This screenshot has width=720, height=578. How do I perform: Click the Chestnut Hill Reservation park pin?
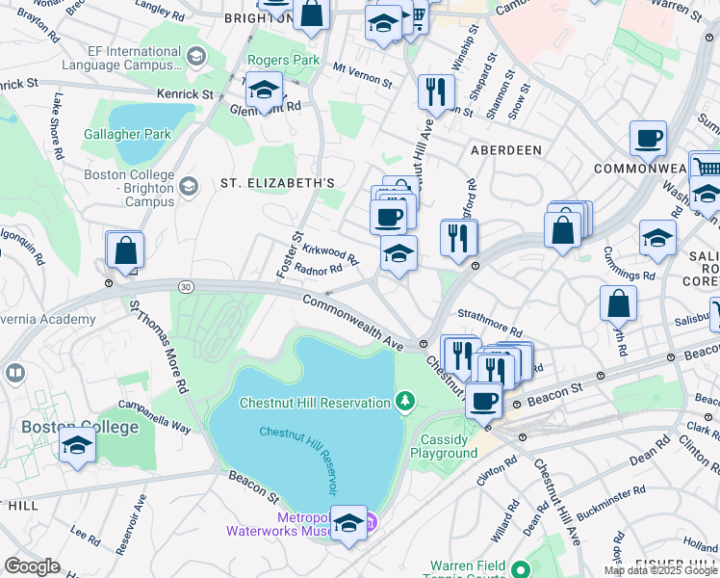pos(405,401)
